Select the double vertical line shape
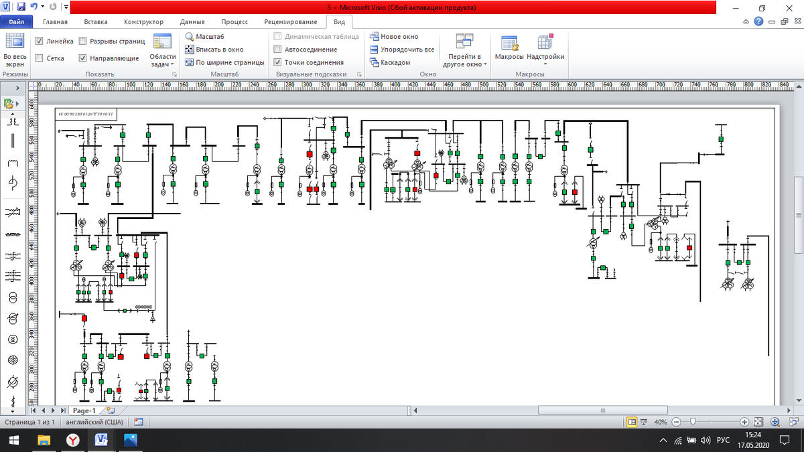 (x=12, y=141)
